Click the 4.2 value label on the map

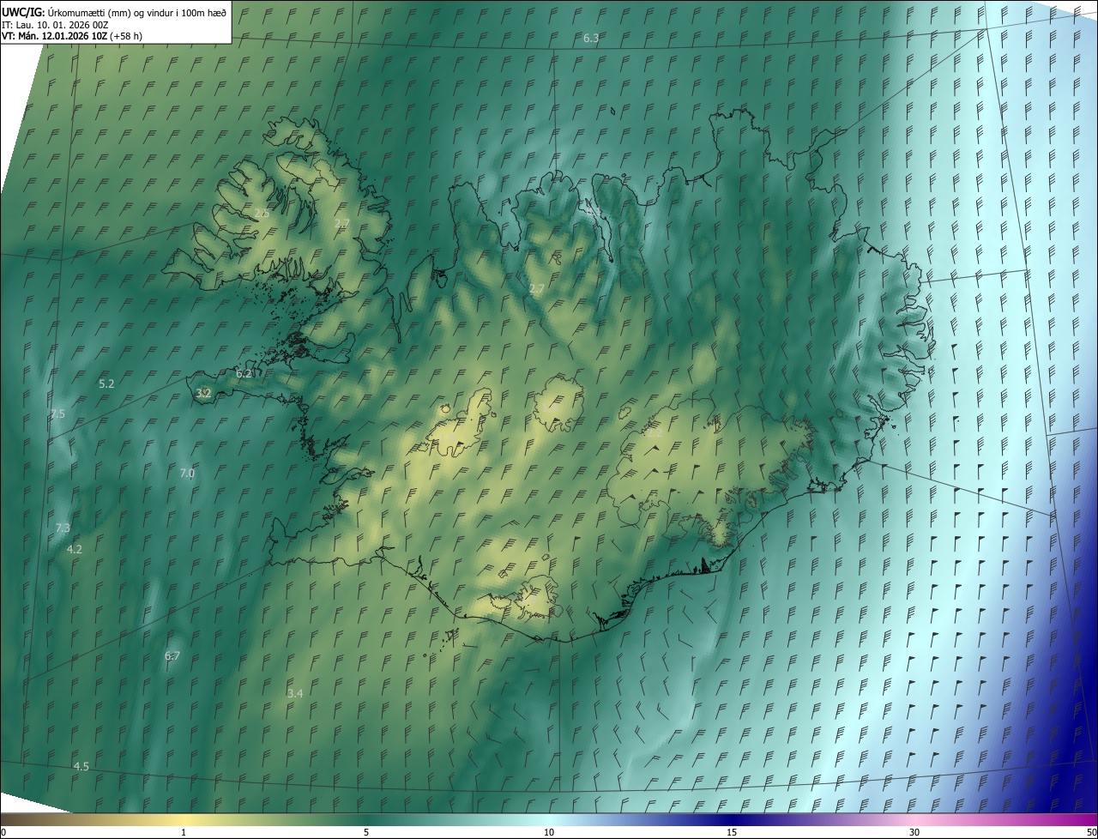[x=74, y=550]
